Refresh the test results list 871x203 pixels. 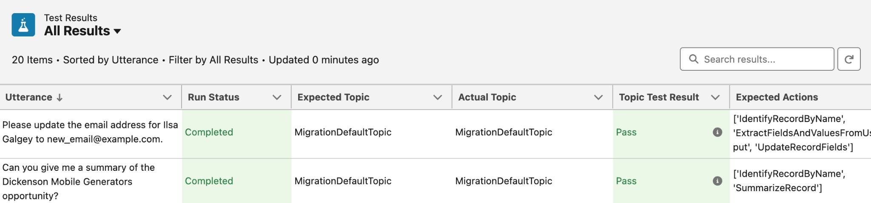click(849, 59)
